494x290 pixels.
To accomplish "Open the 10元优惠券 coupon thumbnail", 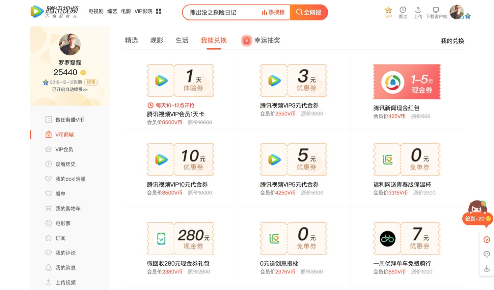I will pos(180,159).
